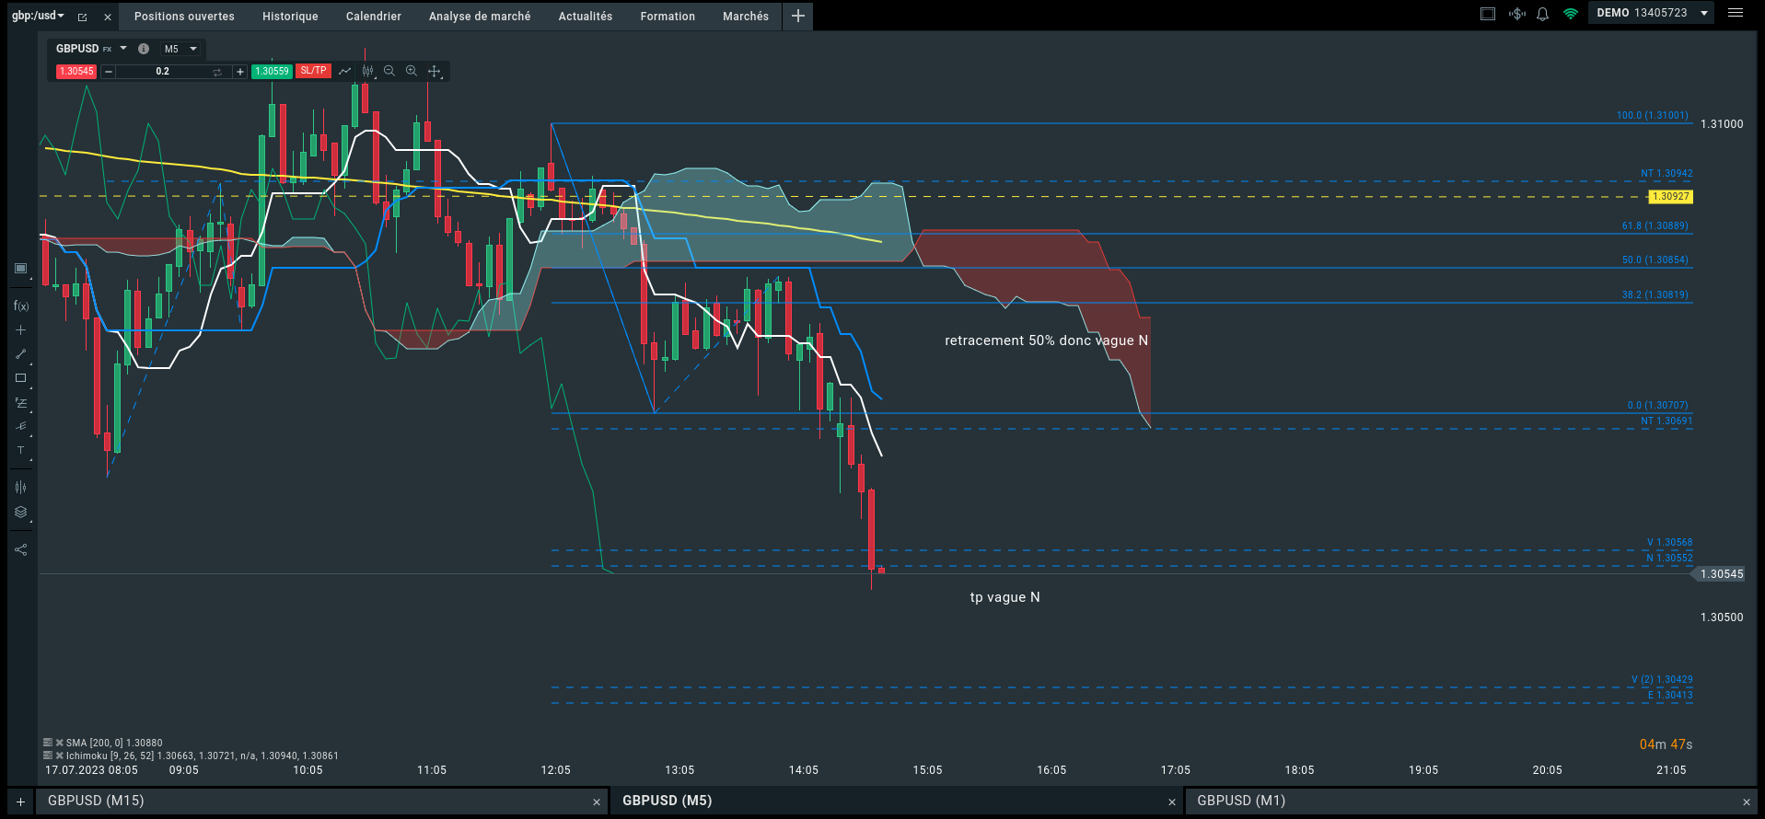Click the volume input field showing 0.2
Image resolution: width=1765 pixels, height=819 pixels.
163,71
